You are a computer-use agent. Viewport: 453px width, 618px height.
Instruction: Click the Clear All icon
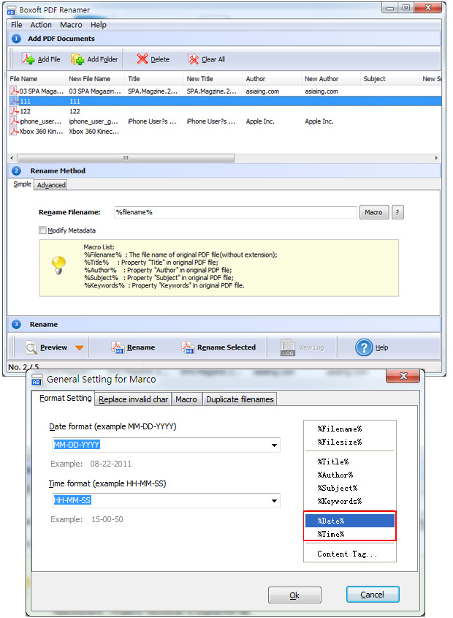[x=193, y=59]
